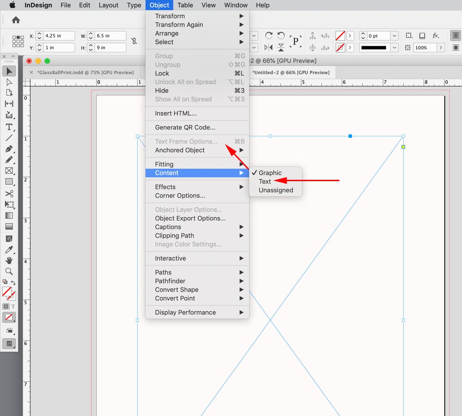Select the Gradient Feather tool

(x=9, y=226)
